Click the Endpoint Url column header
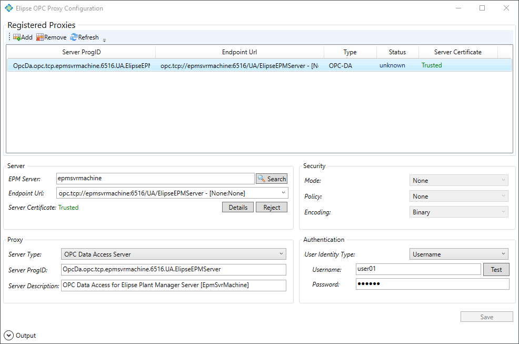Image resolution: width=519 pixels, height=344 pixels. click(239, 52)
